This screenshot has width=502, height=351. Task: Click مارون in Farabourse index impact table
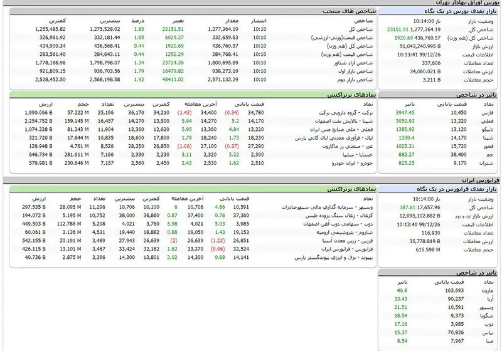pyautogui.click(x=488, y=291)
